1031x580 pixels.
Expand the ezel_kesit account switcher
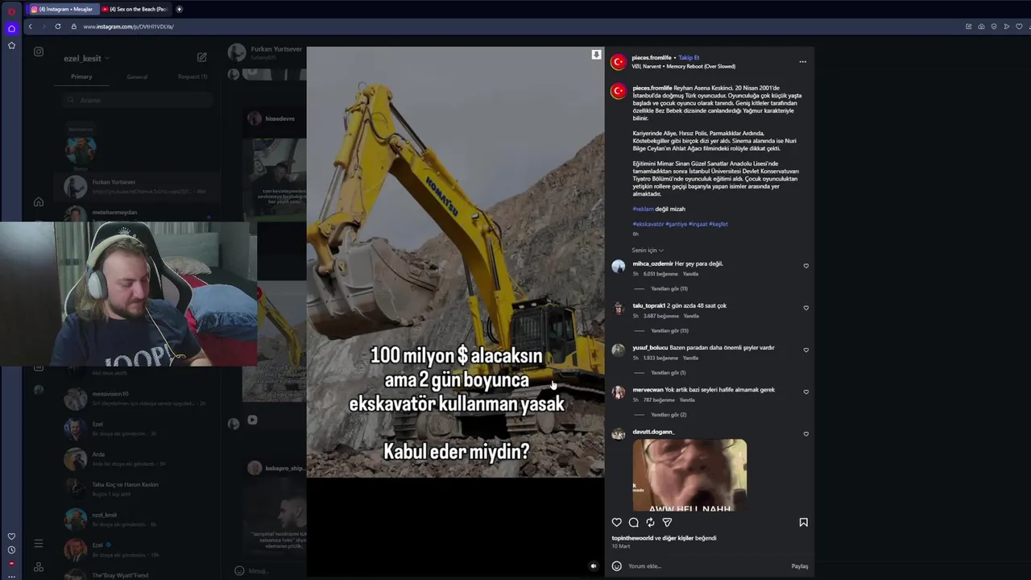click(86, 58)
